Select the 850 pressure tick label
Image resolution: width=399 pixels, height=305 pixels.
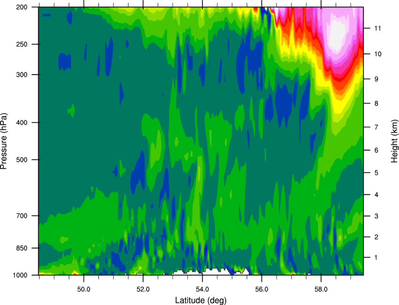[x=22, y=248]
